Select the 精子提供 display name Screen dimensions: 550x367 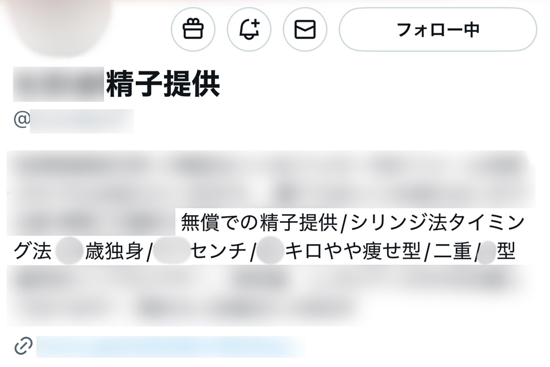[163, 84]
